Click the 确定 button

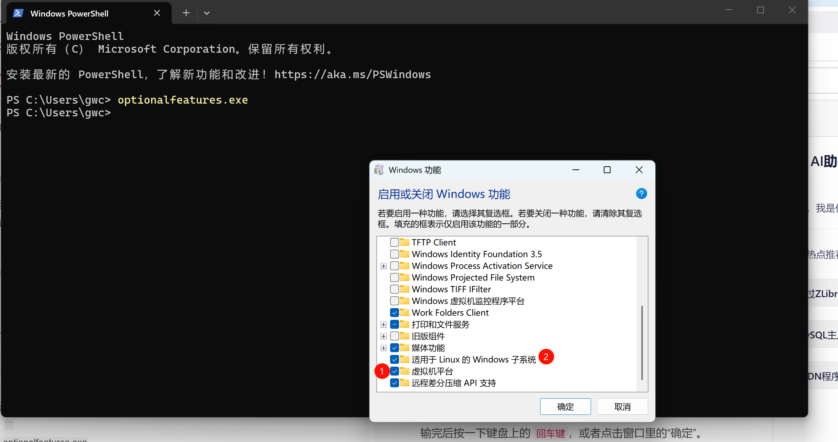(x=565, y=407)
